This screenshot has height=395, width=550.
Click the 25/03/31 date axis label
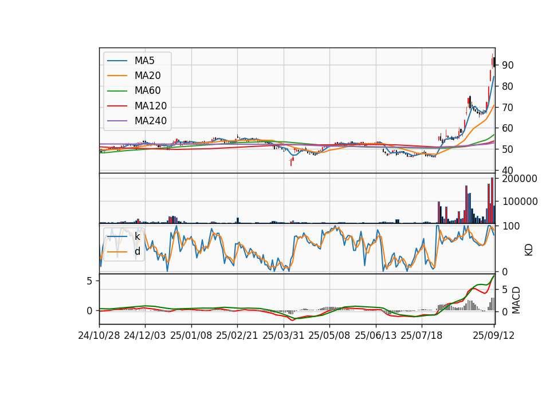coord(283,335)
